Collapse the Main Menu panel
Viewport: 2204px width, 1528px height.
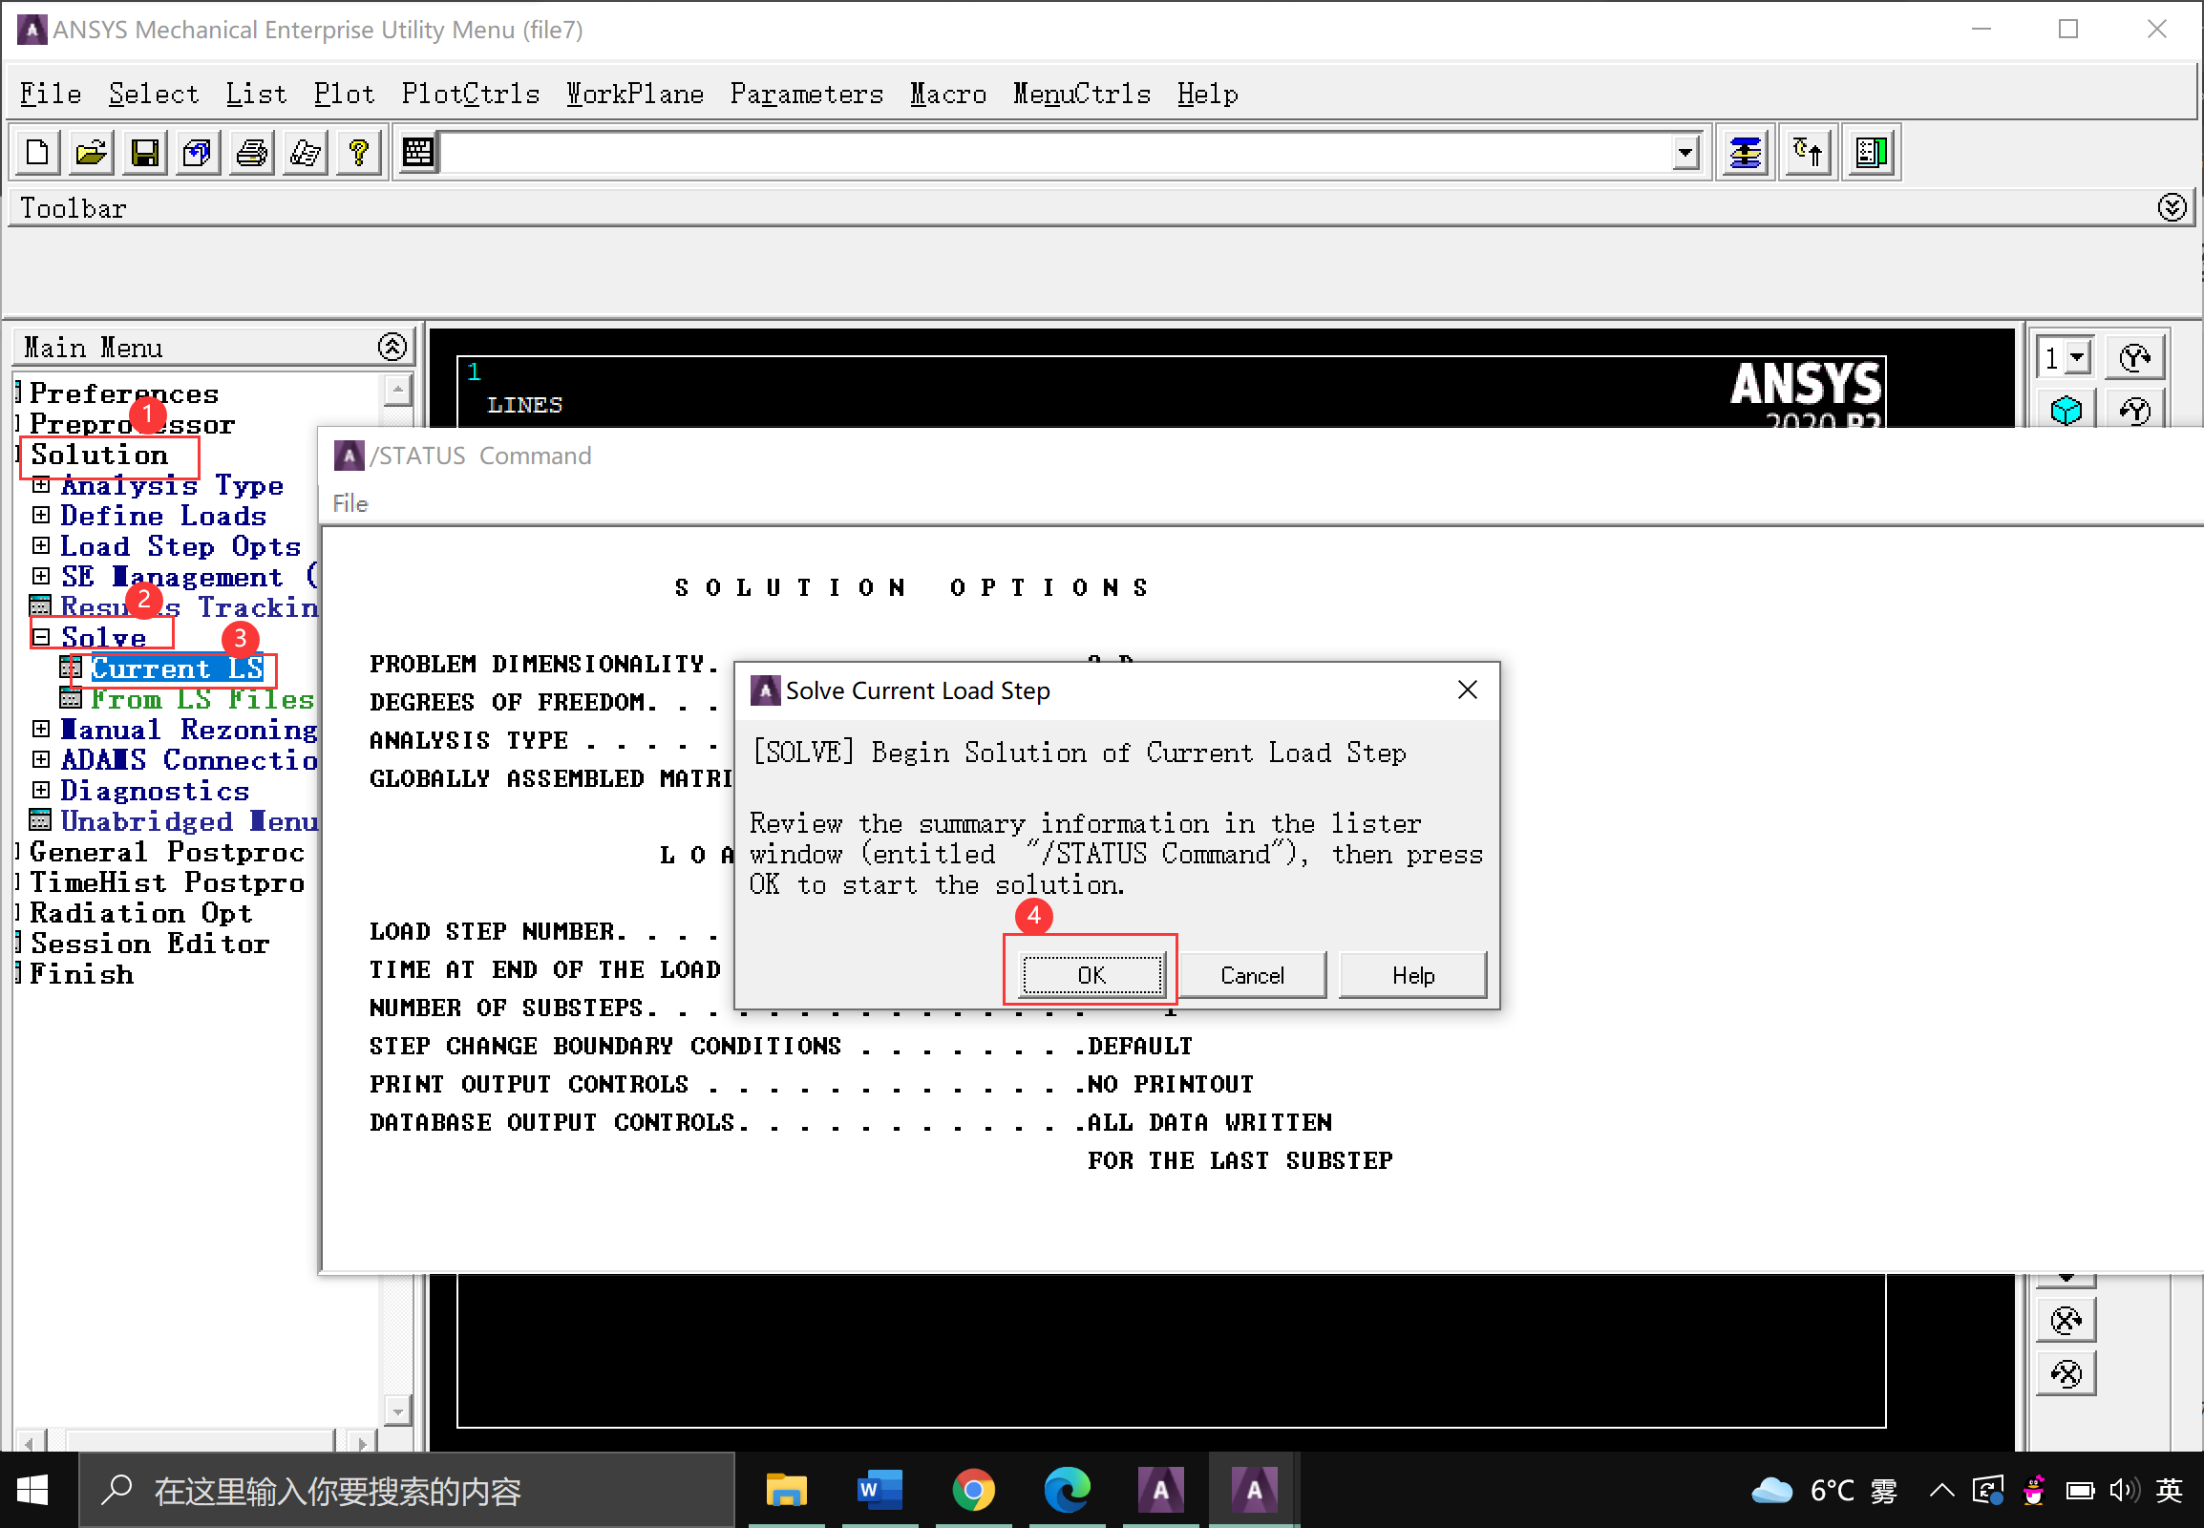point(392,348)
